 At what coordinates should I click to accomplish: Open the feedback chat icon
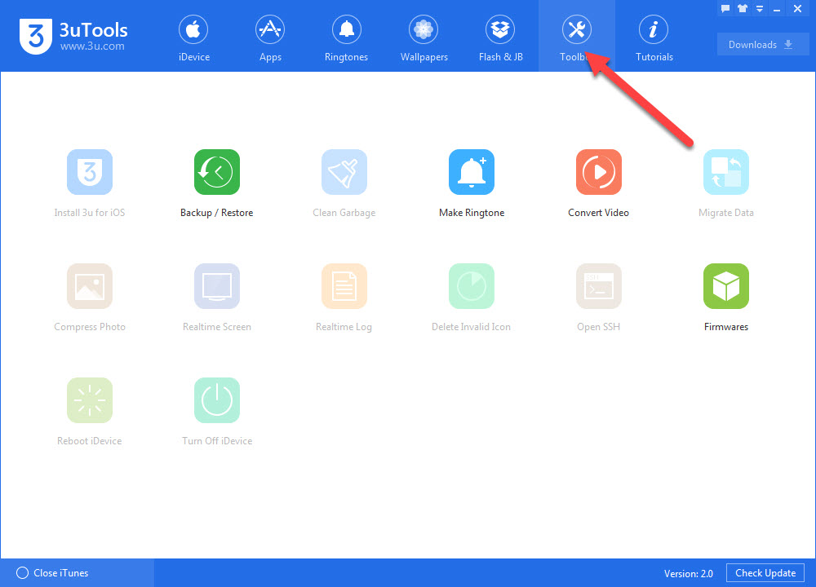725,8
